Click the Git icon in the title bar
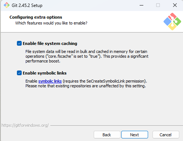Screen dimensions: 183x141 click(7, 5)
